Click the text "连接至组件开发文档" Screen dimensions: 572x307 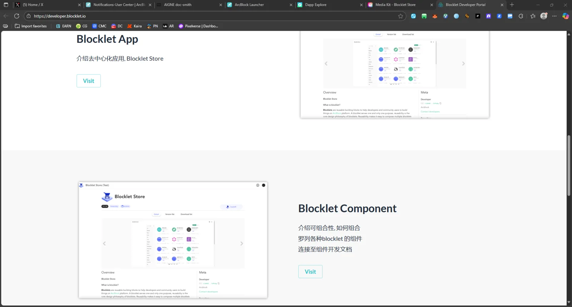click(x=325, y=249)
